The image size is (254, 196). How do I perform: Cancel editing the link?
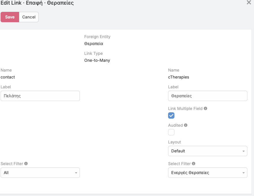click(29, 17)
